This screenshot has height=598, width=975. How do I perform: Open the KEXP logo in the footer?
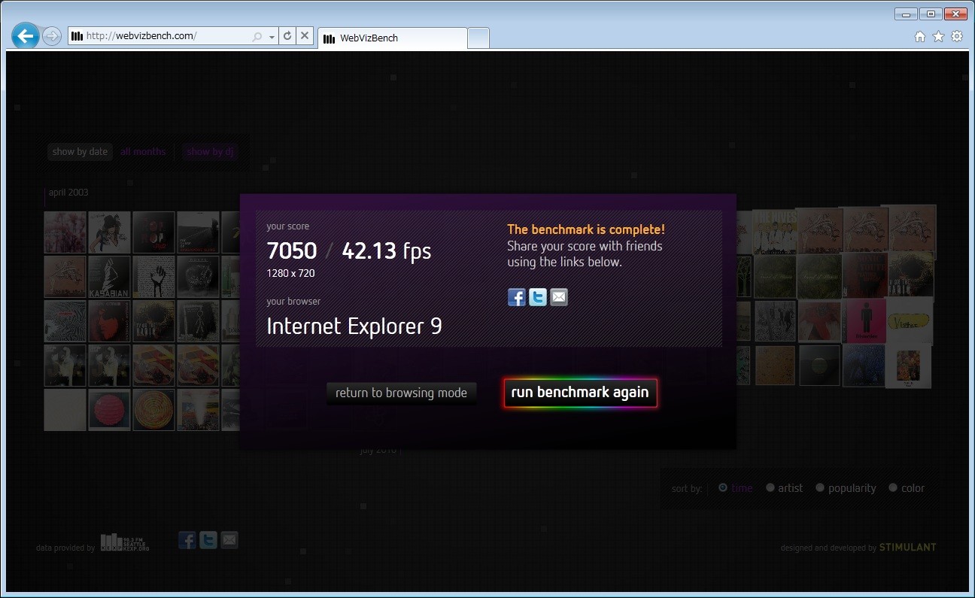coord(125,542)
